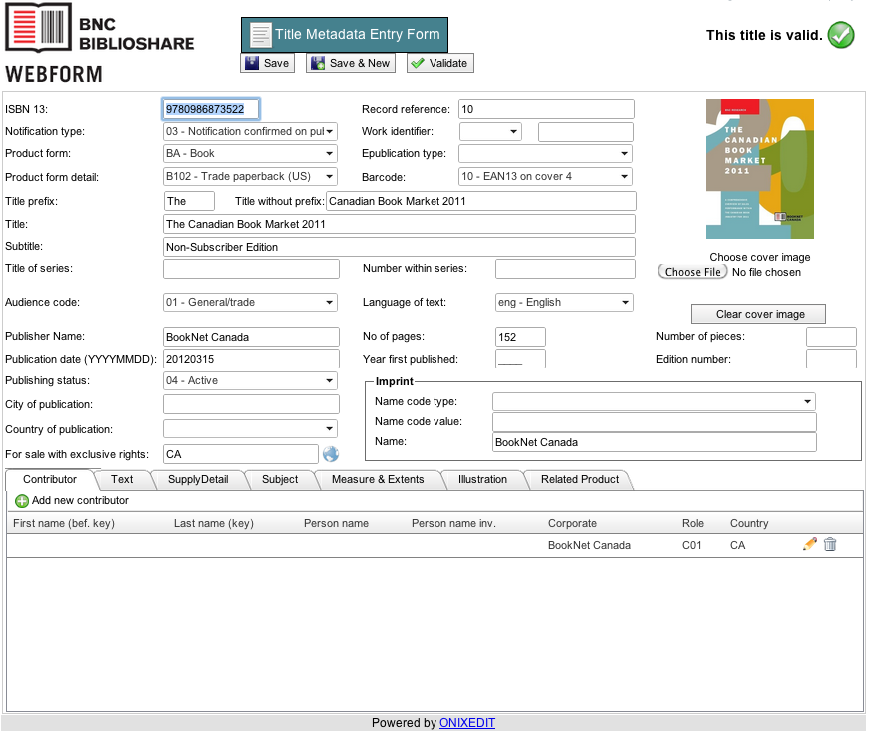Switch to the Subject tab
Image resolution: width=870 pixels, height=737 pixels.
tap(280, 480)
